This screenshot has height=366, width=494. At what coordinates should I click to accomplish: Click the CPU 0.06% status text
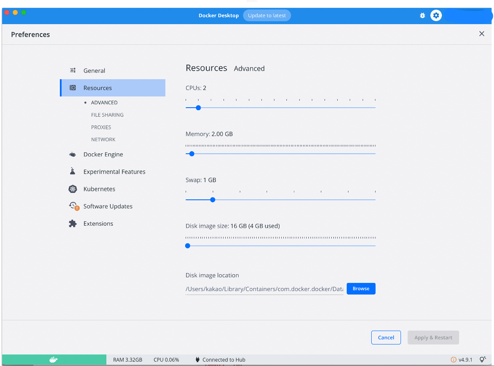point(166,360)
